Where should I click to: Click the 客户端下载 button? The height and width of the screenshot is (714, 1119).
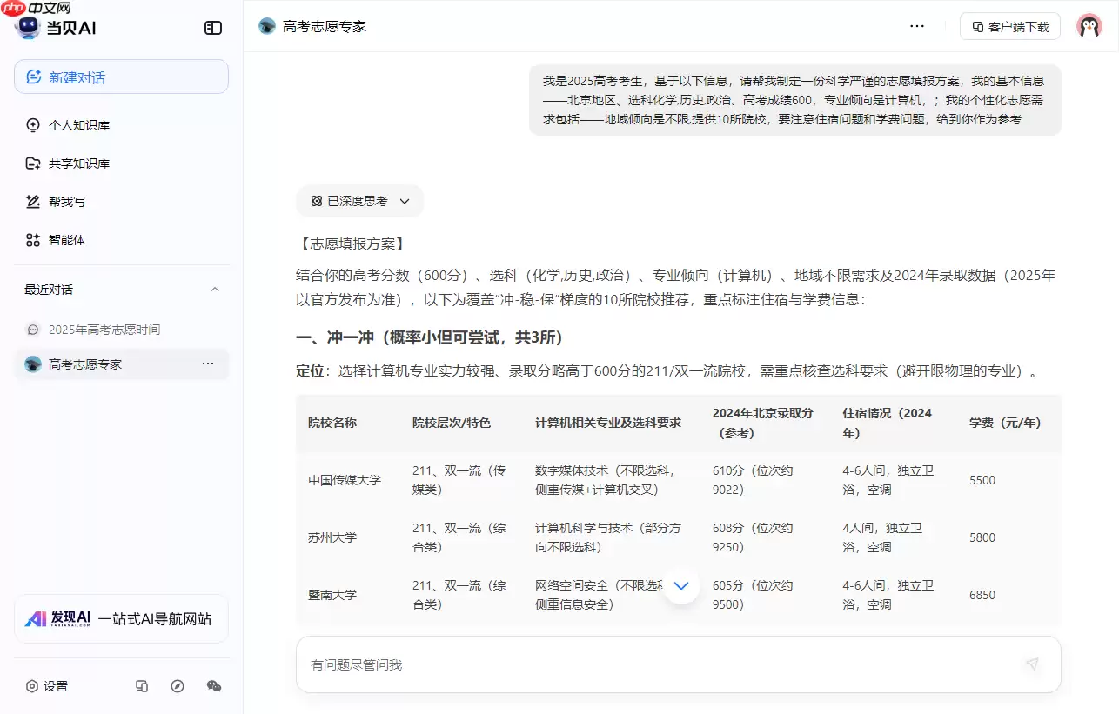point(1009,26)
